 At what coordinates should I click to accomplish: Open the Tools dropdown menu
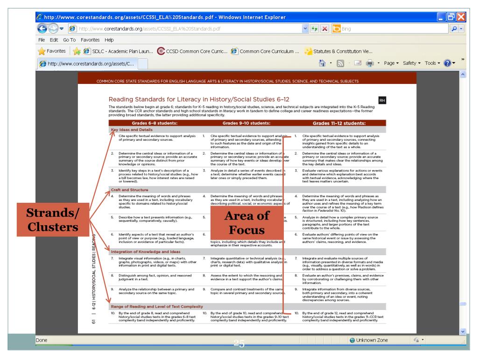pyautogui.click(x=432, y=63)
